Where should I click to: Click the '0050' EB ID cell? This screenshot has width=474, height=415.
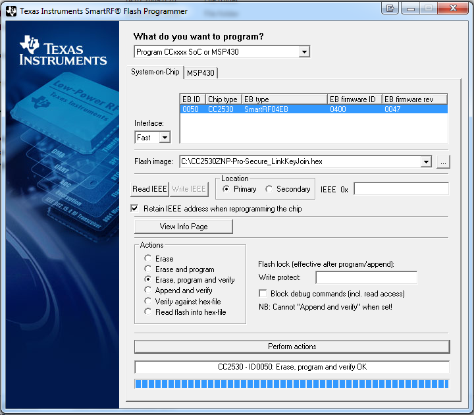[190, 109]
